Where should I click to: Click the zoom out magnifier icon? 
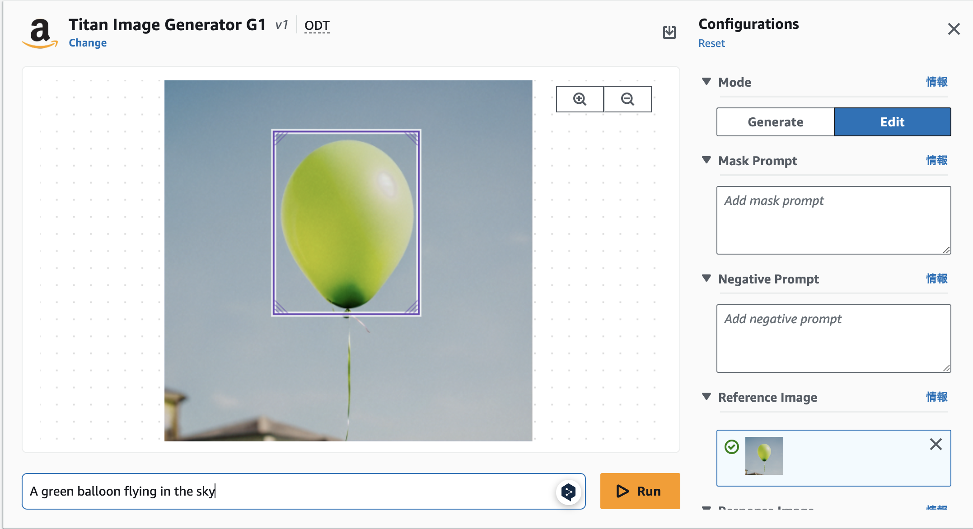[627, 99]
